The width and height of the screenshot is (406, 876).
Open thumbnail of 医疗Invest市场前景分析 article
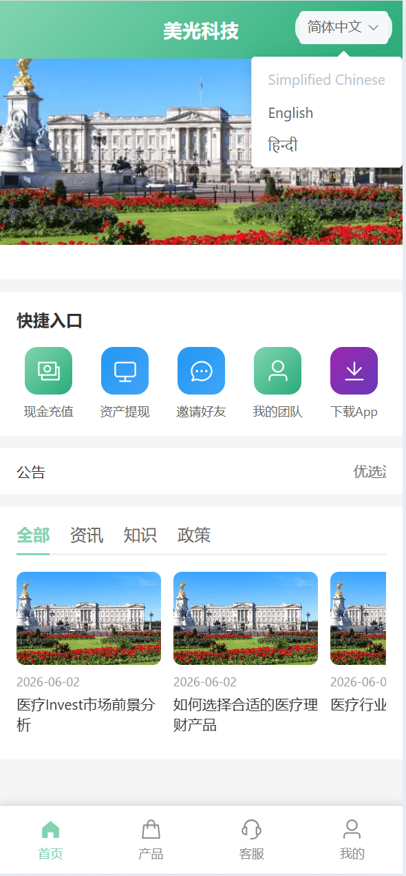click(89, 618)
